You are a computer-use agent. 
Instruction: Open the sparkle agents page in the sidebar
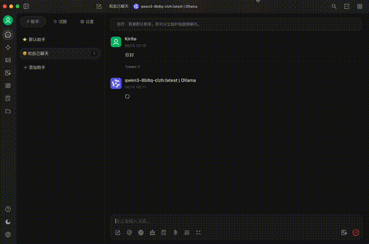pyautogui.click(x=8, y=47)
